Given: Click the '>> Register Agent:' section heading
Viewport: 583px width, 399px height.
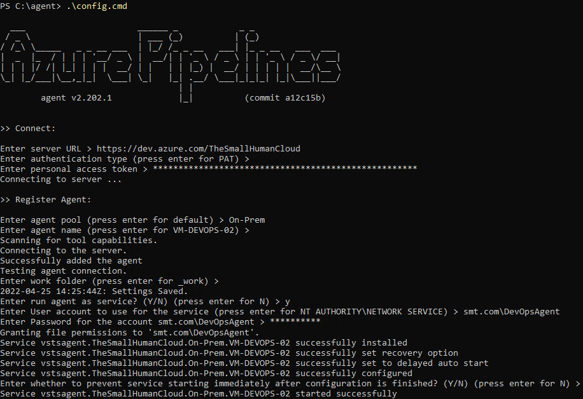Looking at the screenshot, I should (x=46, y=199).
